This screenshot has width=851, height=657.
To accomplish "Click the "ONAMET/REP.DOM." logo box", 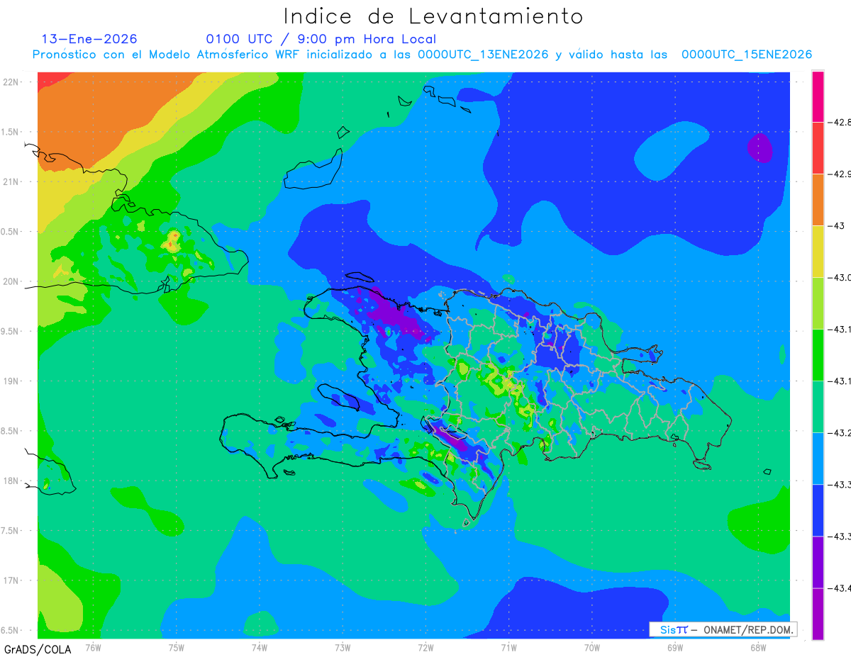I will coord(724,629).
